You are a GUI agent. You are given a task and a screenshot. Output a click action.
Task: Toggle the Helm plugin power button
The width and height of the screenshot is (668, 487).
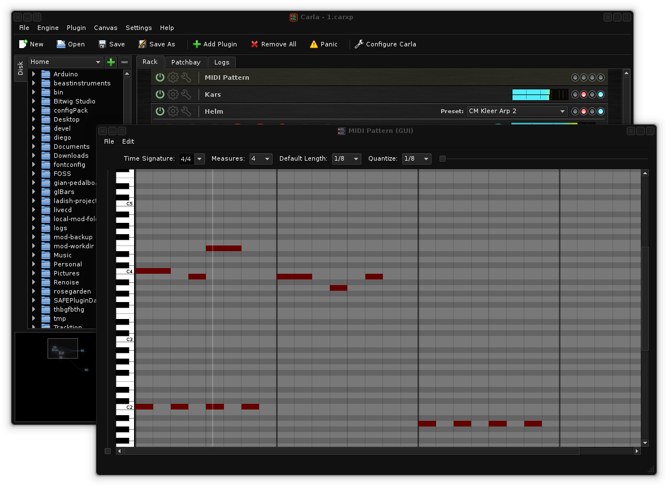point(160,111)
